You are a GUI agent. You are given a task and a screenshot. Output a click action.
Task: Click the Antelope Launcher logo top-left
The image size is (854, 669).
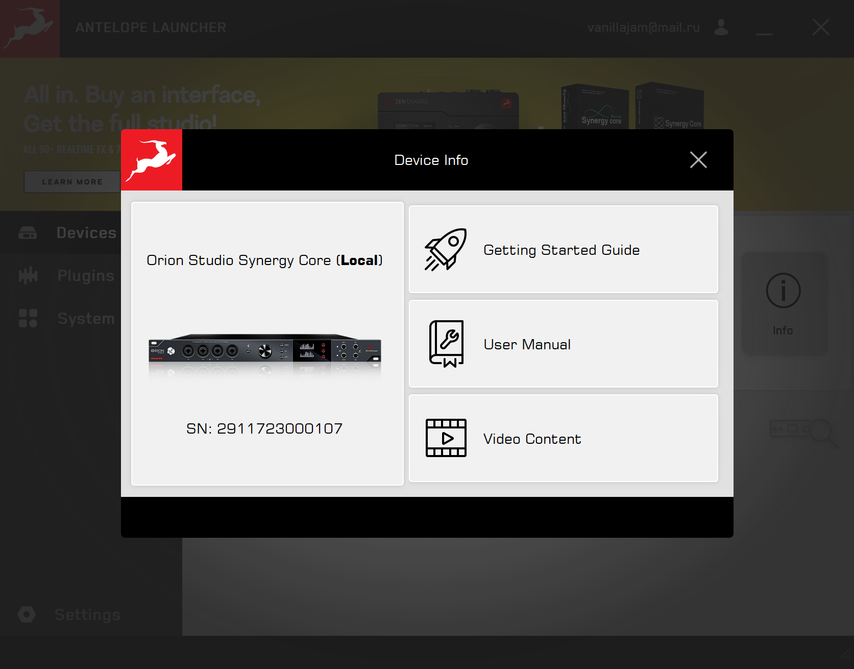pyautogui.click(x=30, y=28)
